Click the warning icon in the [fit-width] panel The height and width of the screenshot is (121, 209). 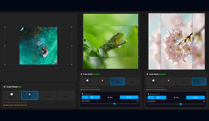point(81,89)
